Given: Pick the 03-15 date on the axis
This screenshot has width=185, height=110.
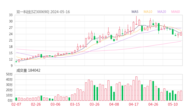Looking at the screenshot, I should pos(75,104).
